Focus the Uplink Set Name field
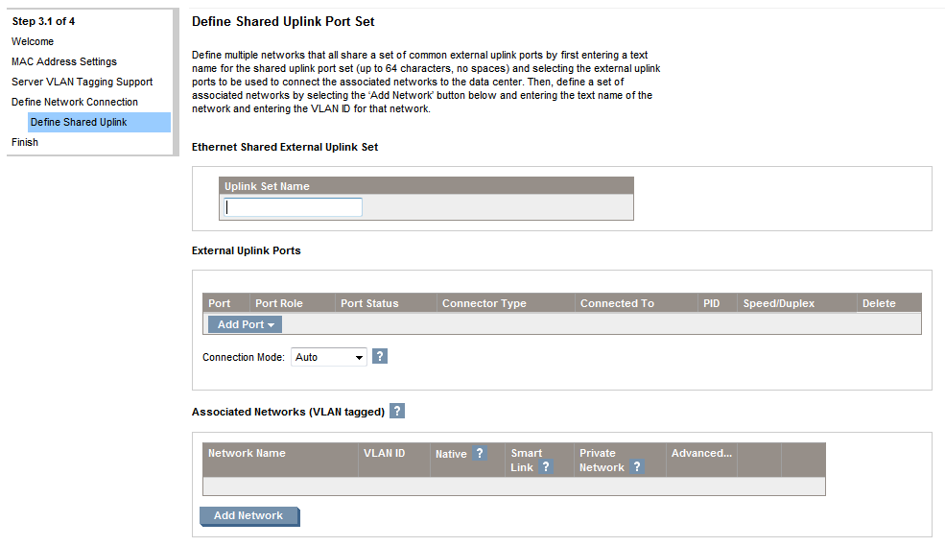Screen dimensions: 945x546 pos(293,207)
